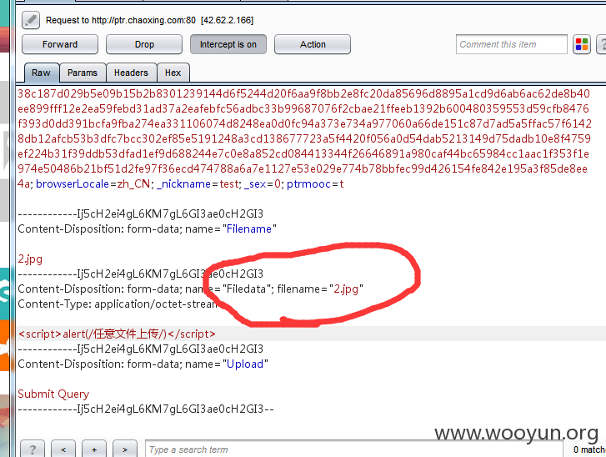This screenshot has width=606, height=457.
Task: Open the Action menu button
Action: [313, 44]
